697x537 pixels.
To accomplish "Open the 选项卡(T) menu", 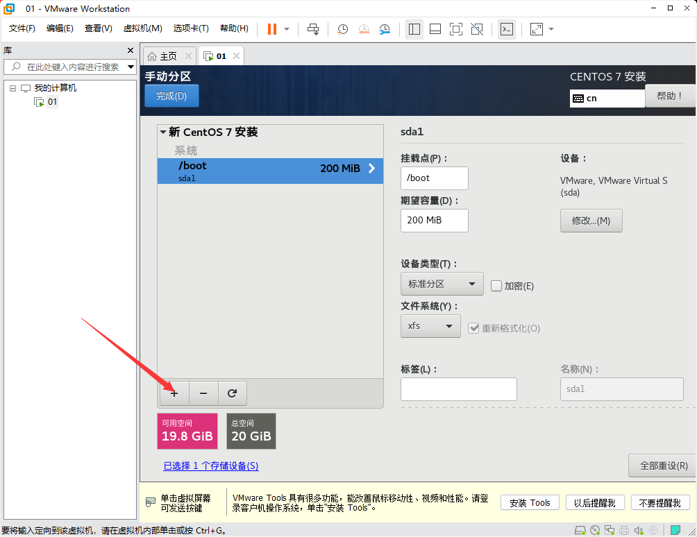I will (191, 28).
